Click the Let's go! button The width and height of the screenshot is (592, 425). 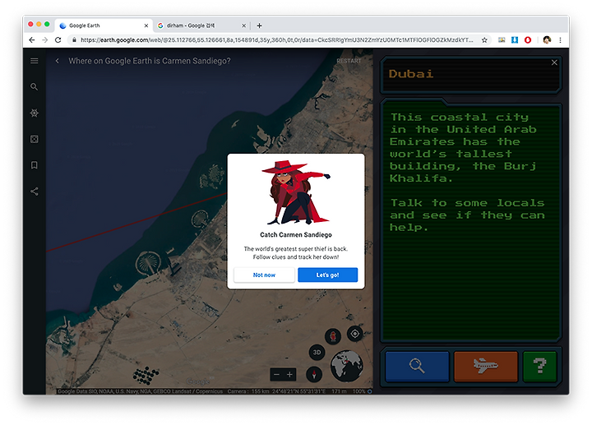[x=327, y=275]
